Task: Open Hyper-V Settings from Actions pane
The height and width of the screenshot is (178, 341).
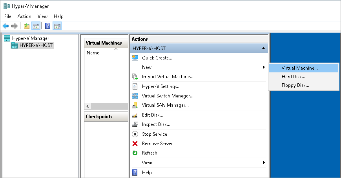Action: [x=161, y=86]
